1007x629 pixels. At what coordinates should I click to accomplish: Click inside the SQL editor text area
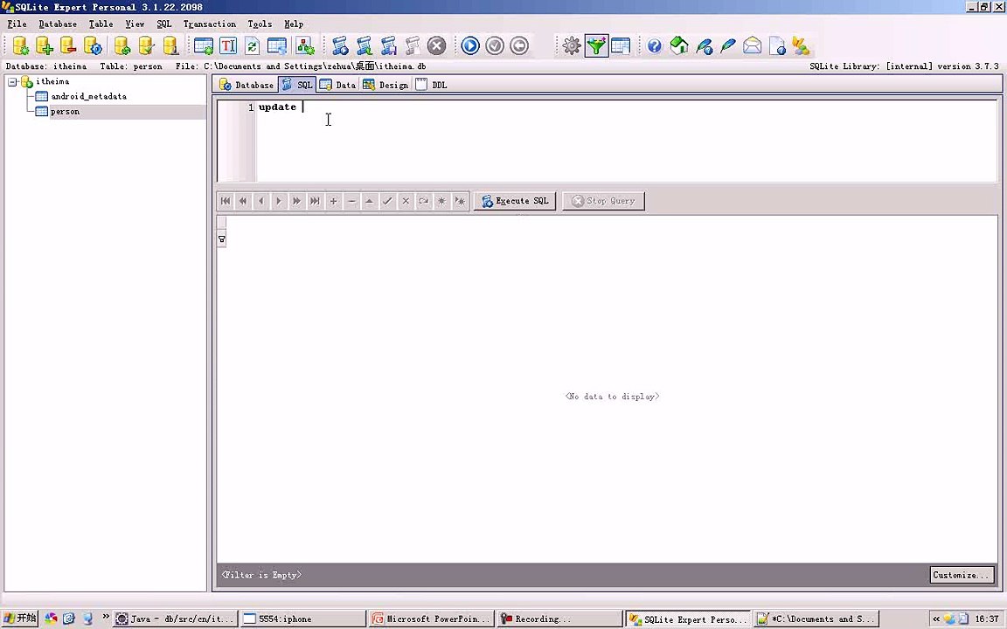point(626,141)
